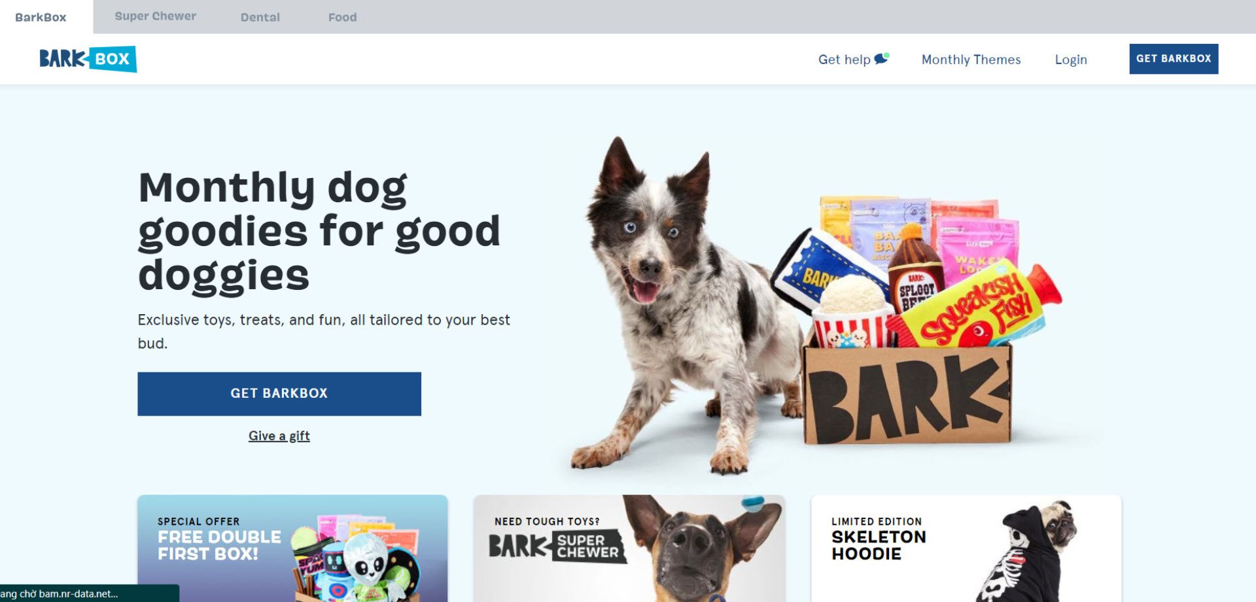Click the large GET BARKBOX hero button
This screenshot has height=602, width=1256.
pos(279,394)
